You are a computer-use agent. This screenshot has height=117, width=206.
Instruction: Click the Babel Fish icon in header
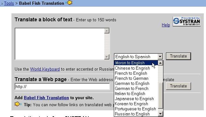(x=69, y=3)
